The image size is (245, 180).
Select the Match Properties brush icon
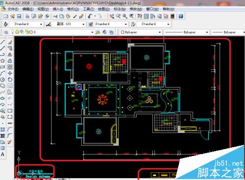pyautogui.click(x=75, y=16)
